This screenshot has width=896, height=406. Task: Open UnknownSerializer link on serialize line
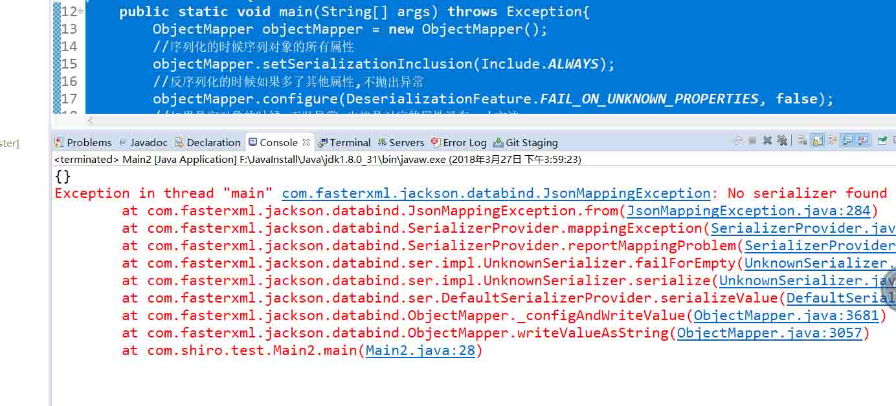pyautogui.click(x=807, y=281)
